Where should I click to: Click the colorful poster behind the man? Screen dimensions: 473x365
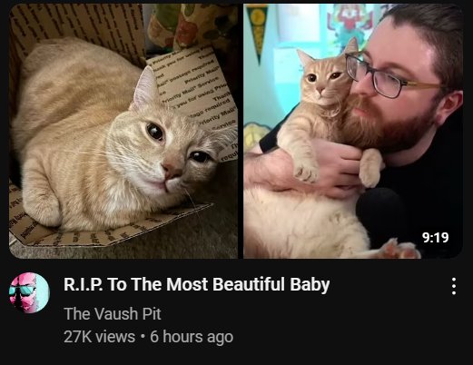click(x=350, y=25)
